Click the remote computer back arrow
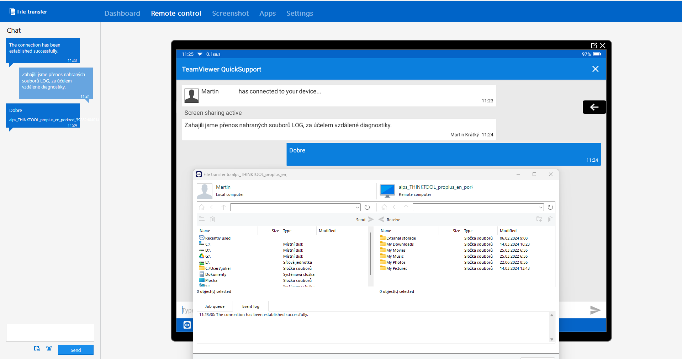Image resolution: width=682 pixels, height=359 pixels. [395, 207]
